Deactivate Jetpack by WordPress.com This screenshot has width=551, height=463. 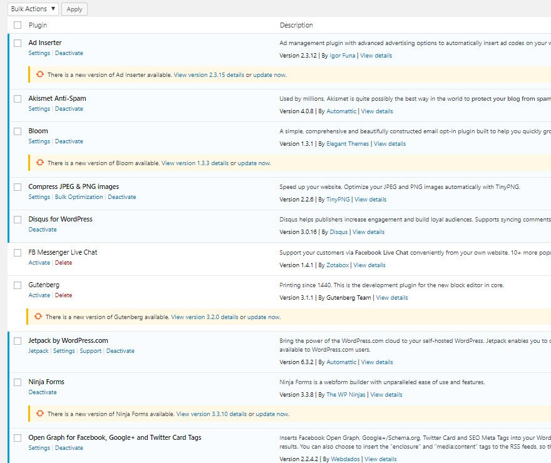click(x=120, y=351)
